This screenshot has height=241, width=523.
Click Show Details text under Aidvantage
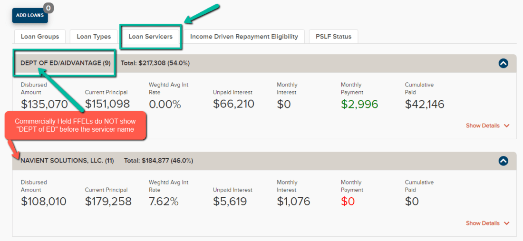point(483,125)
